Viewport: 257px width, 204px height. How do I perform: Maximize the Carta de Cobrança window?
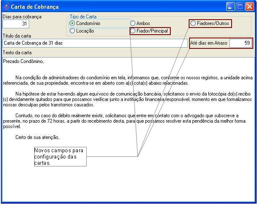pyautogui.click(x=240, y=7)
